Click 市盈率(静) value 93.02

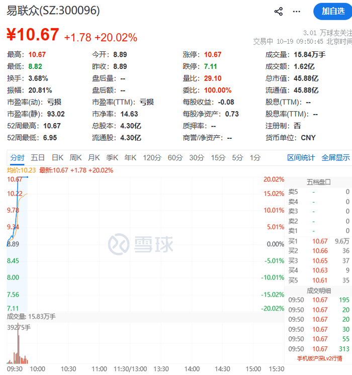[56, 114]
